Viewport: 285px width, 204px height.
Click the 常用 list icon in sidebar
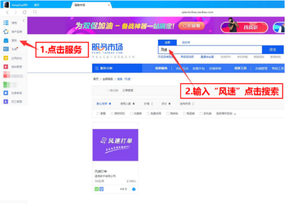point(5,22)
